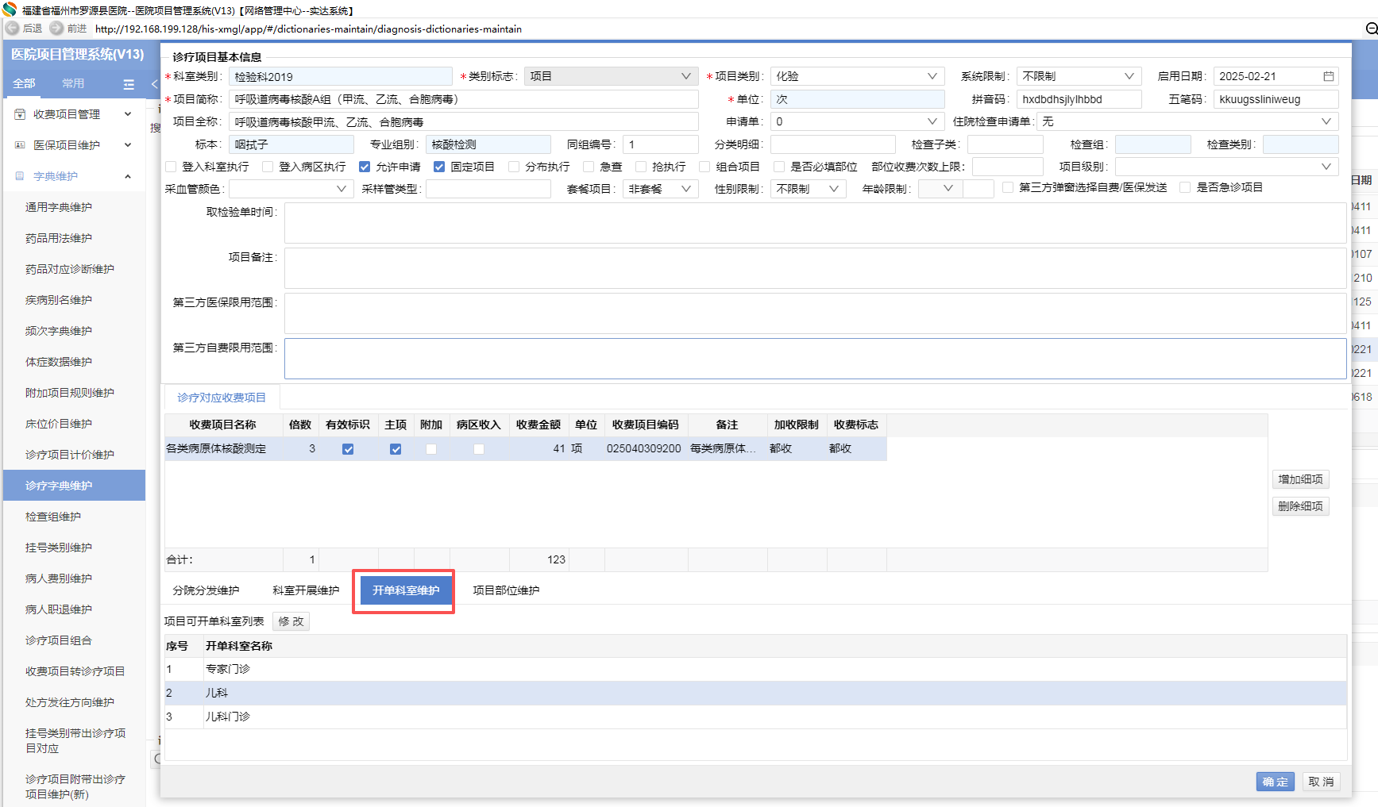Enable the 分布执行 checkbox
Screen dimensions: 1378x807
tap(514, 167)
